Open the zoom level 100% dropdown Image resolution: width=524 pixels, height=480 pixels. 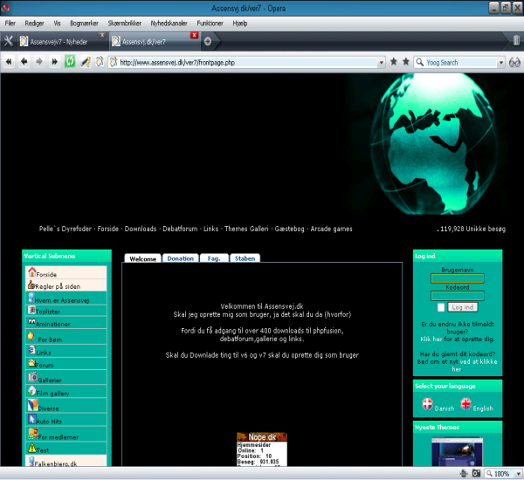[x=514, y=473]
